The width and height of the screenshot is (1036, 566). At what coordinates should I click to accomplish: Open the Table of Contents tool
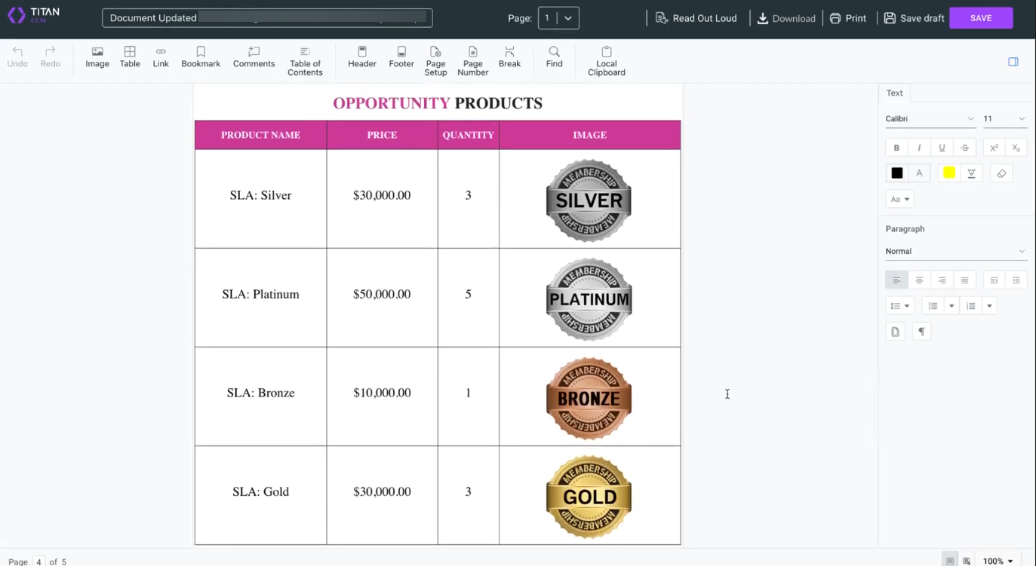coord(305,59)
